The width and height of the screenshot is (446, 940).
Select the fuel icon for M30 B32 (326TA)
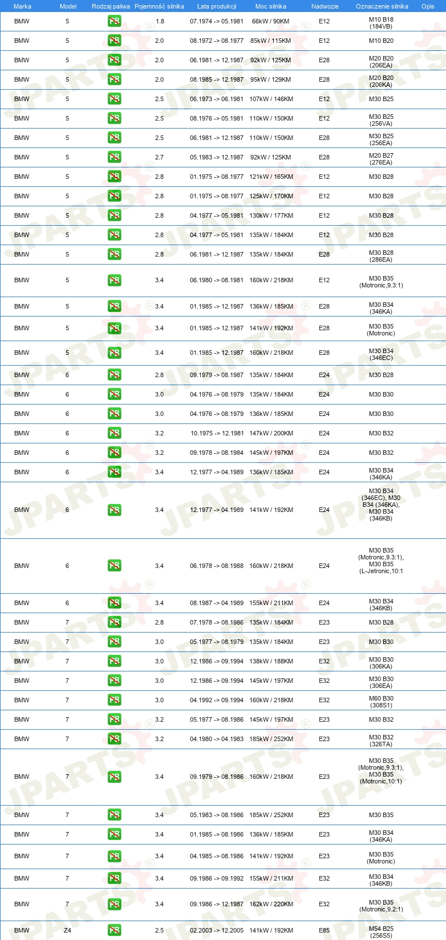point(114,739)
